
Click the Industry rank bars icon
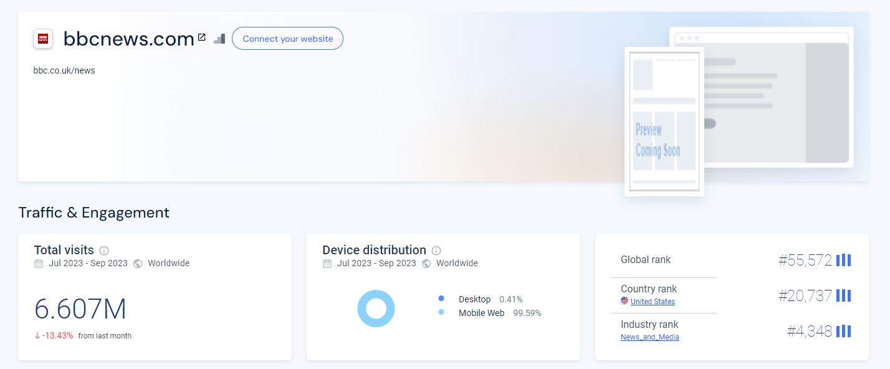pos(843,331)
